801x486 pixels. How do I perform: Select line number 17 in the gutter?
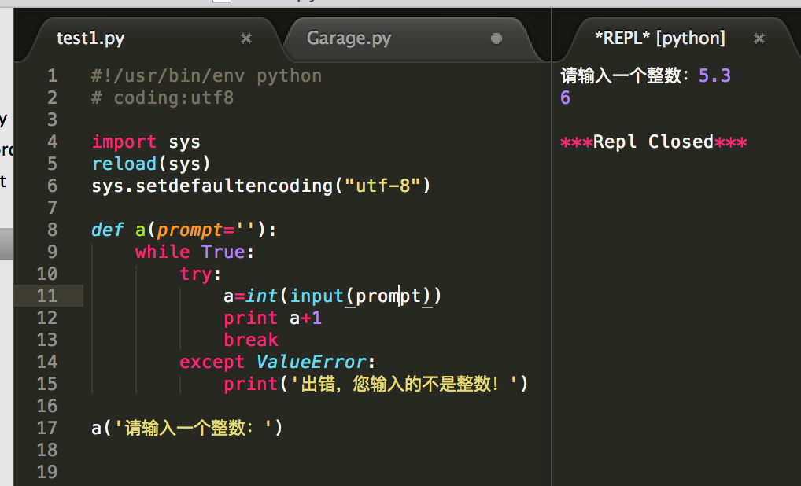[x=47, y=428]
